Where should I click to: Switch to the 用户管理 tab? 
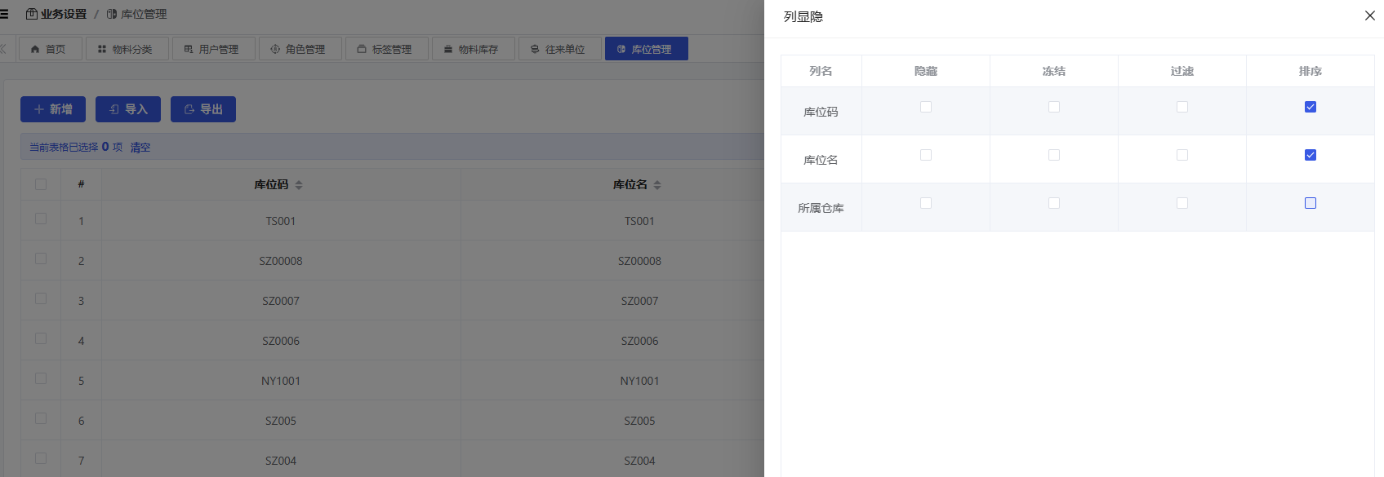coord(214,49)
